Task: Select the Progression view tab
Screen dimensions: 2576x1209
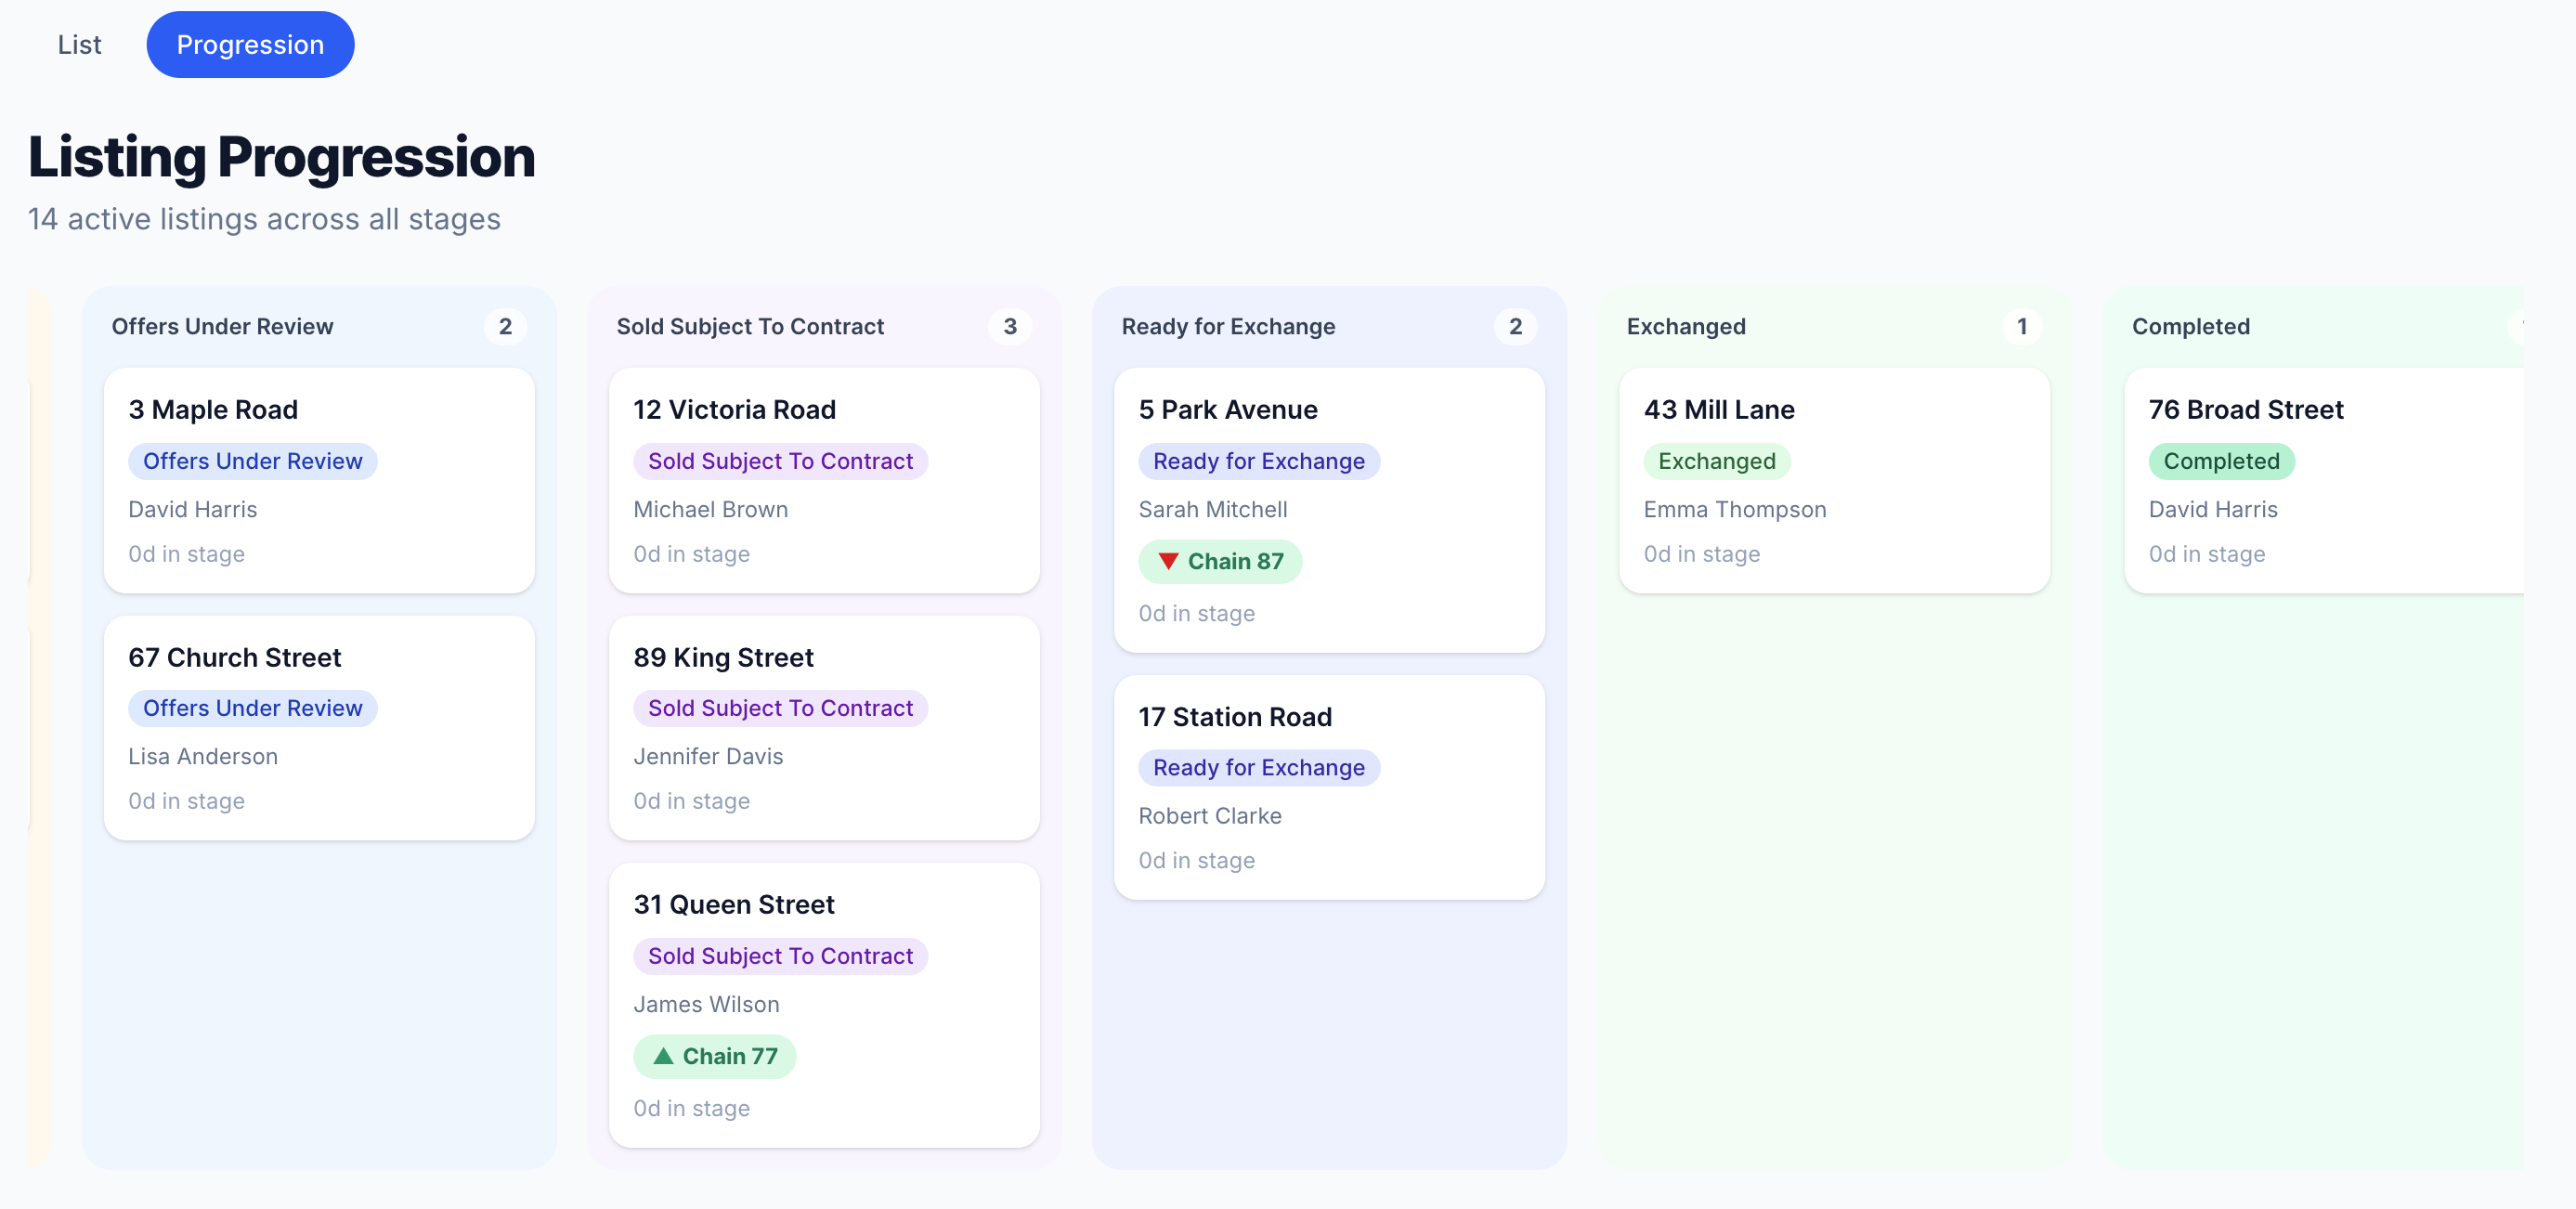Action: [x=250, y=44]
